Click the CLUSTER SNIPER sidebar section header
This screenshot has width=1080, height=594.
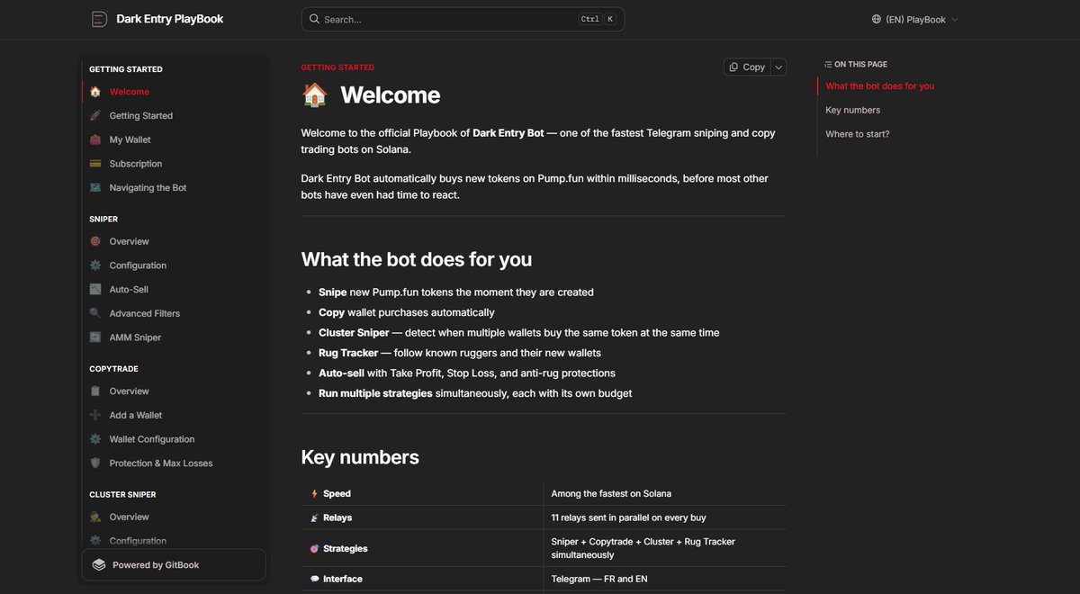click(122, 494)
